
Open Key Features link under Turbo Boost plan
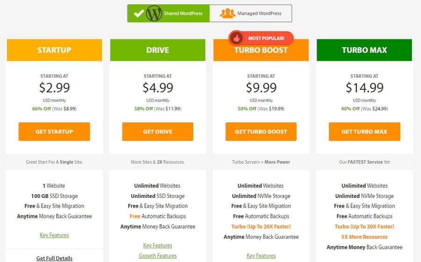pyautogui.click(x=261, y=256)
